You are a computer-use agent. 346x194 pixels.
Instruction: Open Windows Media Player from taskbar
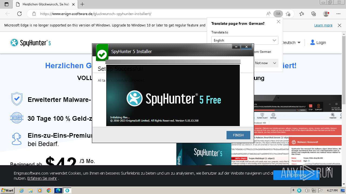click(40, 190)
